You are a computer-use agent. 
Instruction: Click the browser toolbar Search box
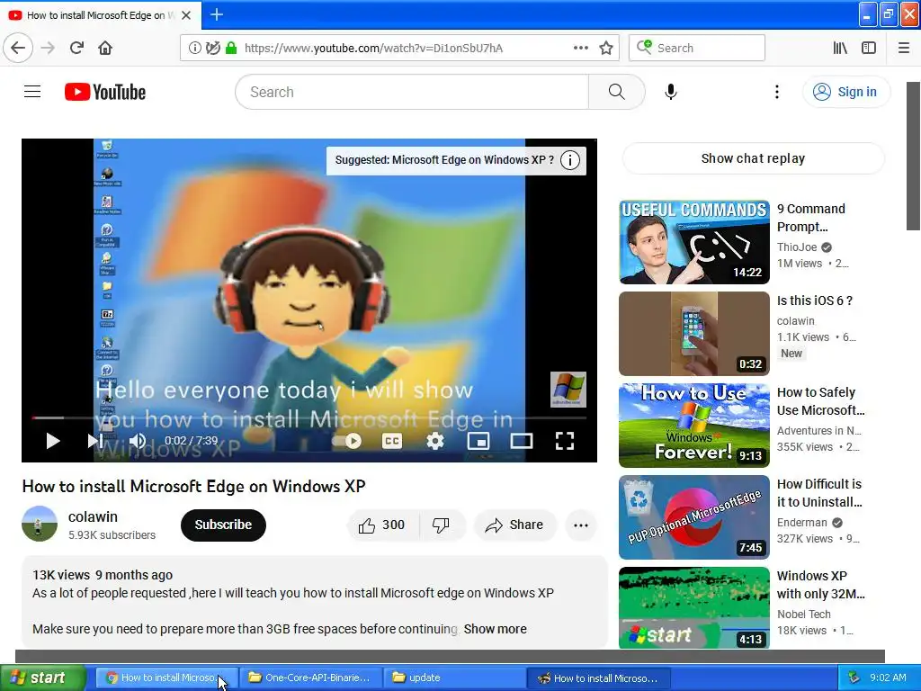(697, 49)
